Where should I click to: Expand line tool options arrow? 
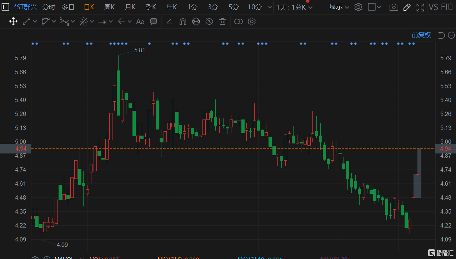pos(35,21)
